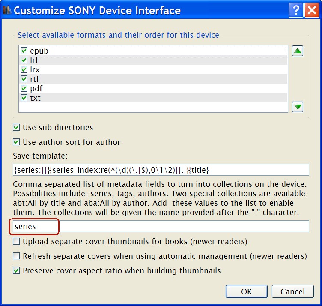Disable the lrx format checkbox
The width and height of the screenshot is (322, 306).
coord(24,70)
